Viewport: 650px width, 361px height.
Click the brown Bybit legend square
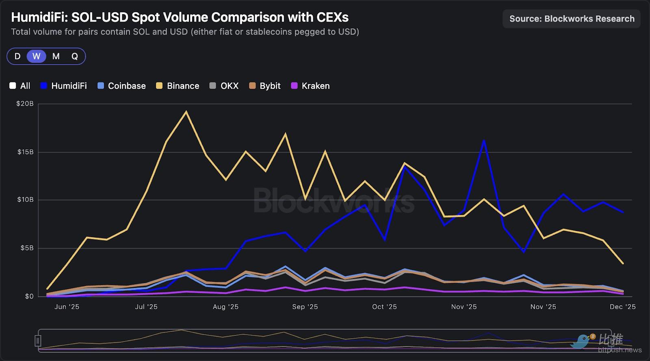pyautogui.click(x=252, y=86)
